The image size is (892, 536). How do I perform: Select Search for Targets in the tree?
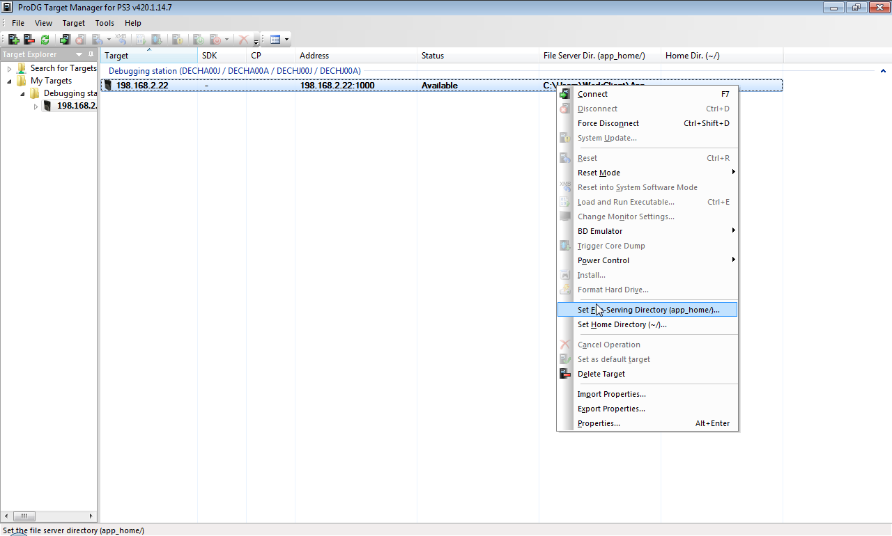pyautogui.click(x=63, y=68)
